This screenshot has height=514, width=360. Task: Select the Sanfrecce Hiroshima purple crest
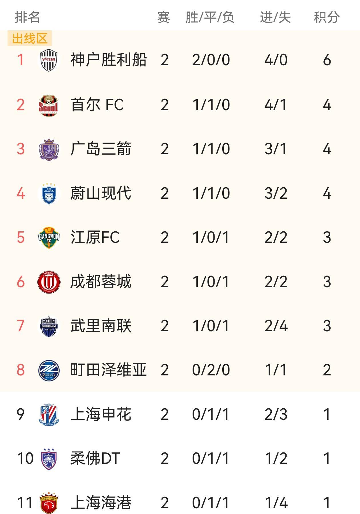[x=49, y=149]
